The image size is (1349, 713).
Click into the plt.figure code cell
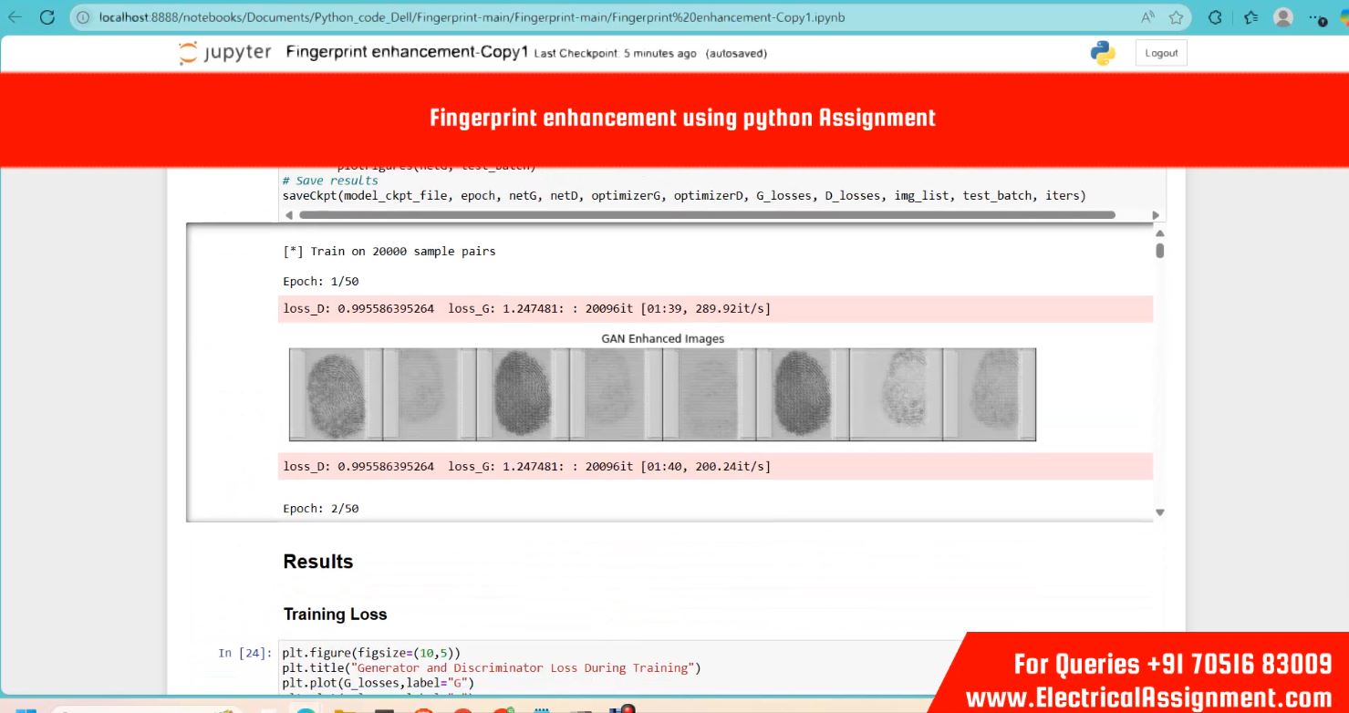620,667
